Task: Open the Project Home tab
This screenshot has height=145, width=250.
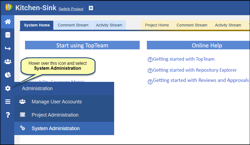Action: [157, 25]
